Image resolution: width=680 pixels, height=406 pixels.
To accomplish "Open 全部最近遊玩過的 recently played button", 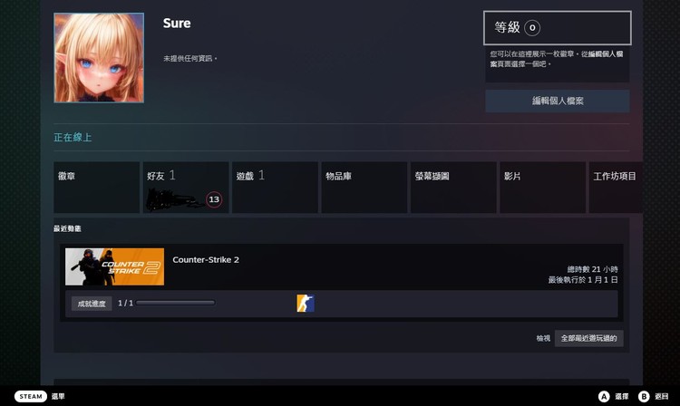I will pyautogui.click(x=589, y=338).
